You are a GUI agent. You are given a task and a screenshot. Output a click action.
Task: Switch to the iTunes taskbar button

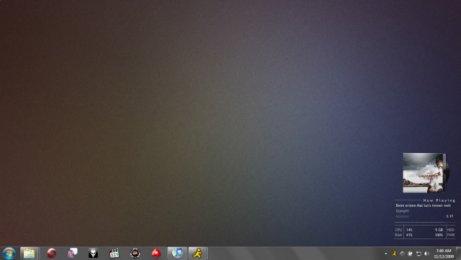pos(177,254)
